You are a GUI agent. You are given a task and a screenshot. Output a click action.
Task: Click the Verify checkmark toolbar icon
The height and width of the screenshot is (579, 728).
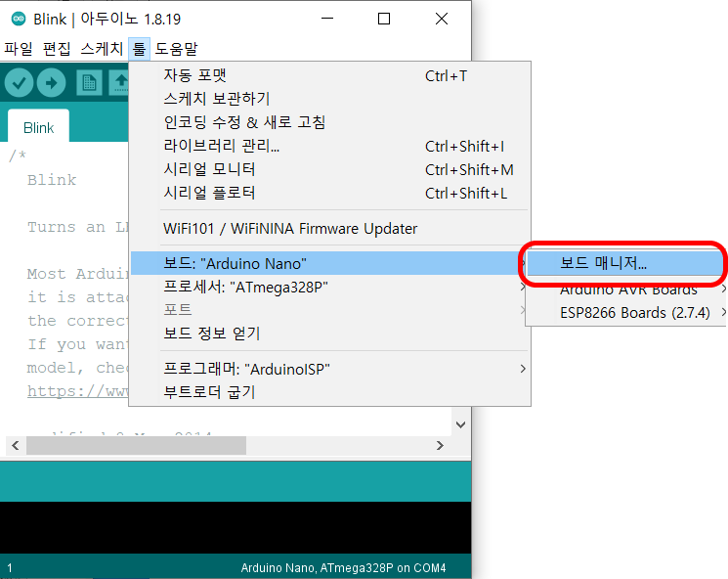[19, 83]
